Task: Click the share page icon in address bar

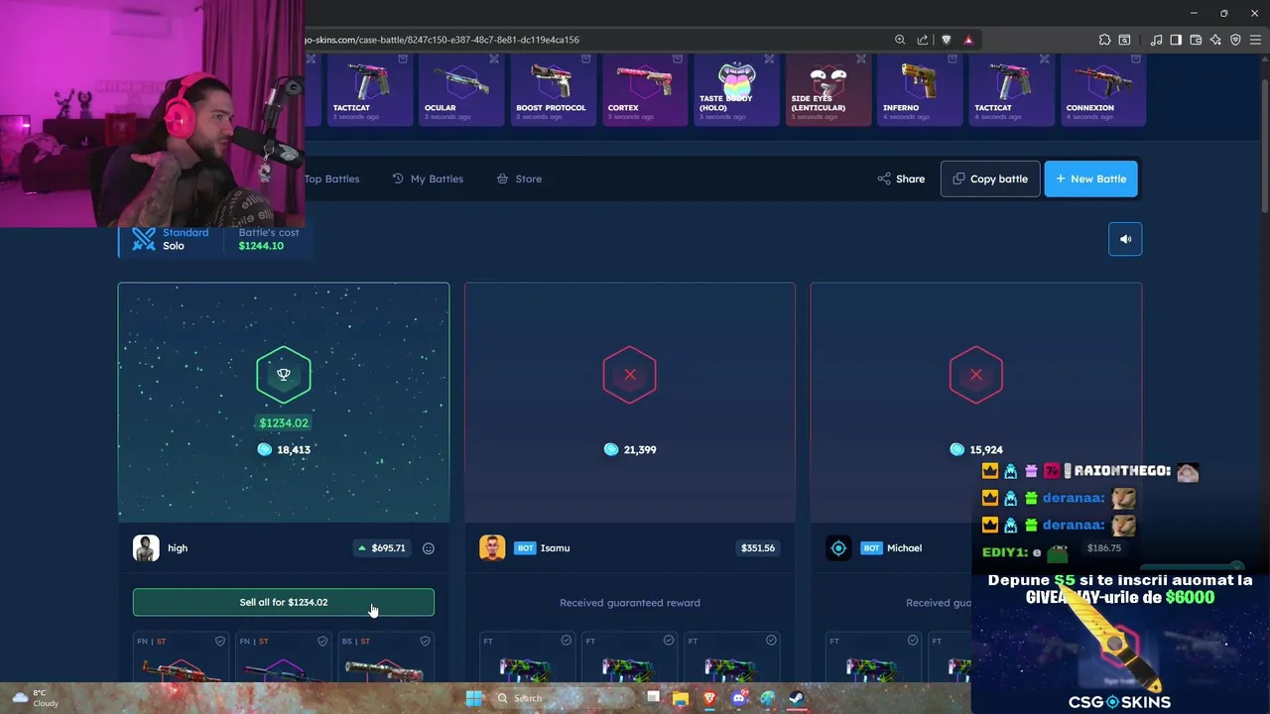Action: [923, 40]
